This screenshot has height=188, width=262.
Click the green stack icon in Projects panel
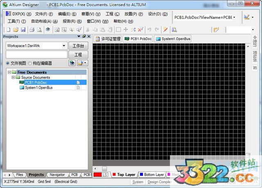pyautogui.click(x=72, y=63)
